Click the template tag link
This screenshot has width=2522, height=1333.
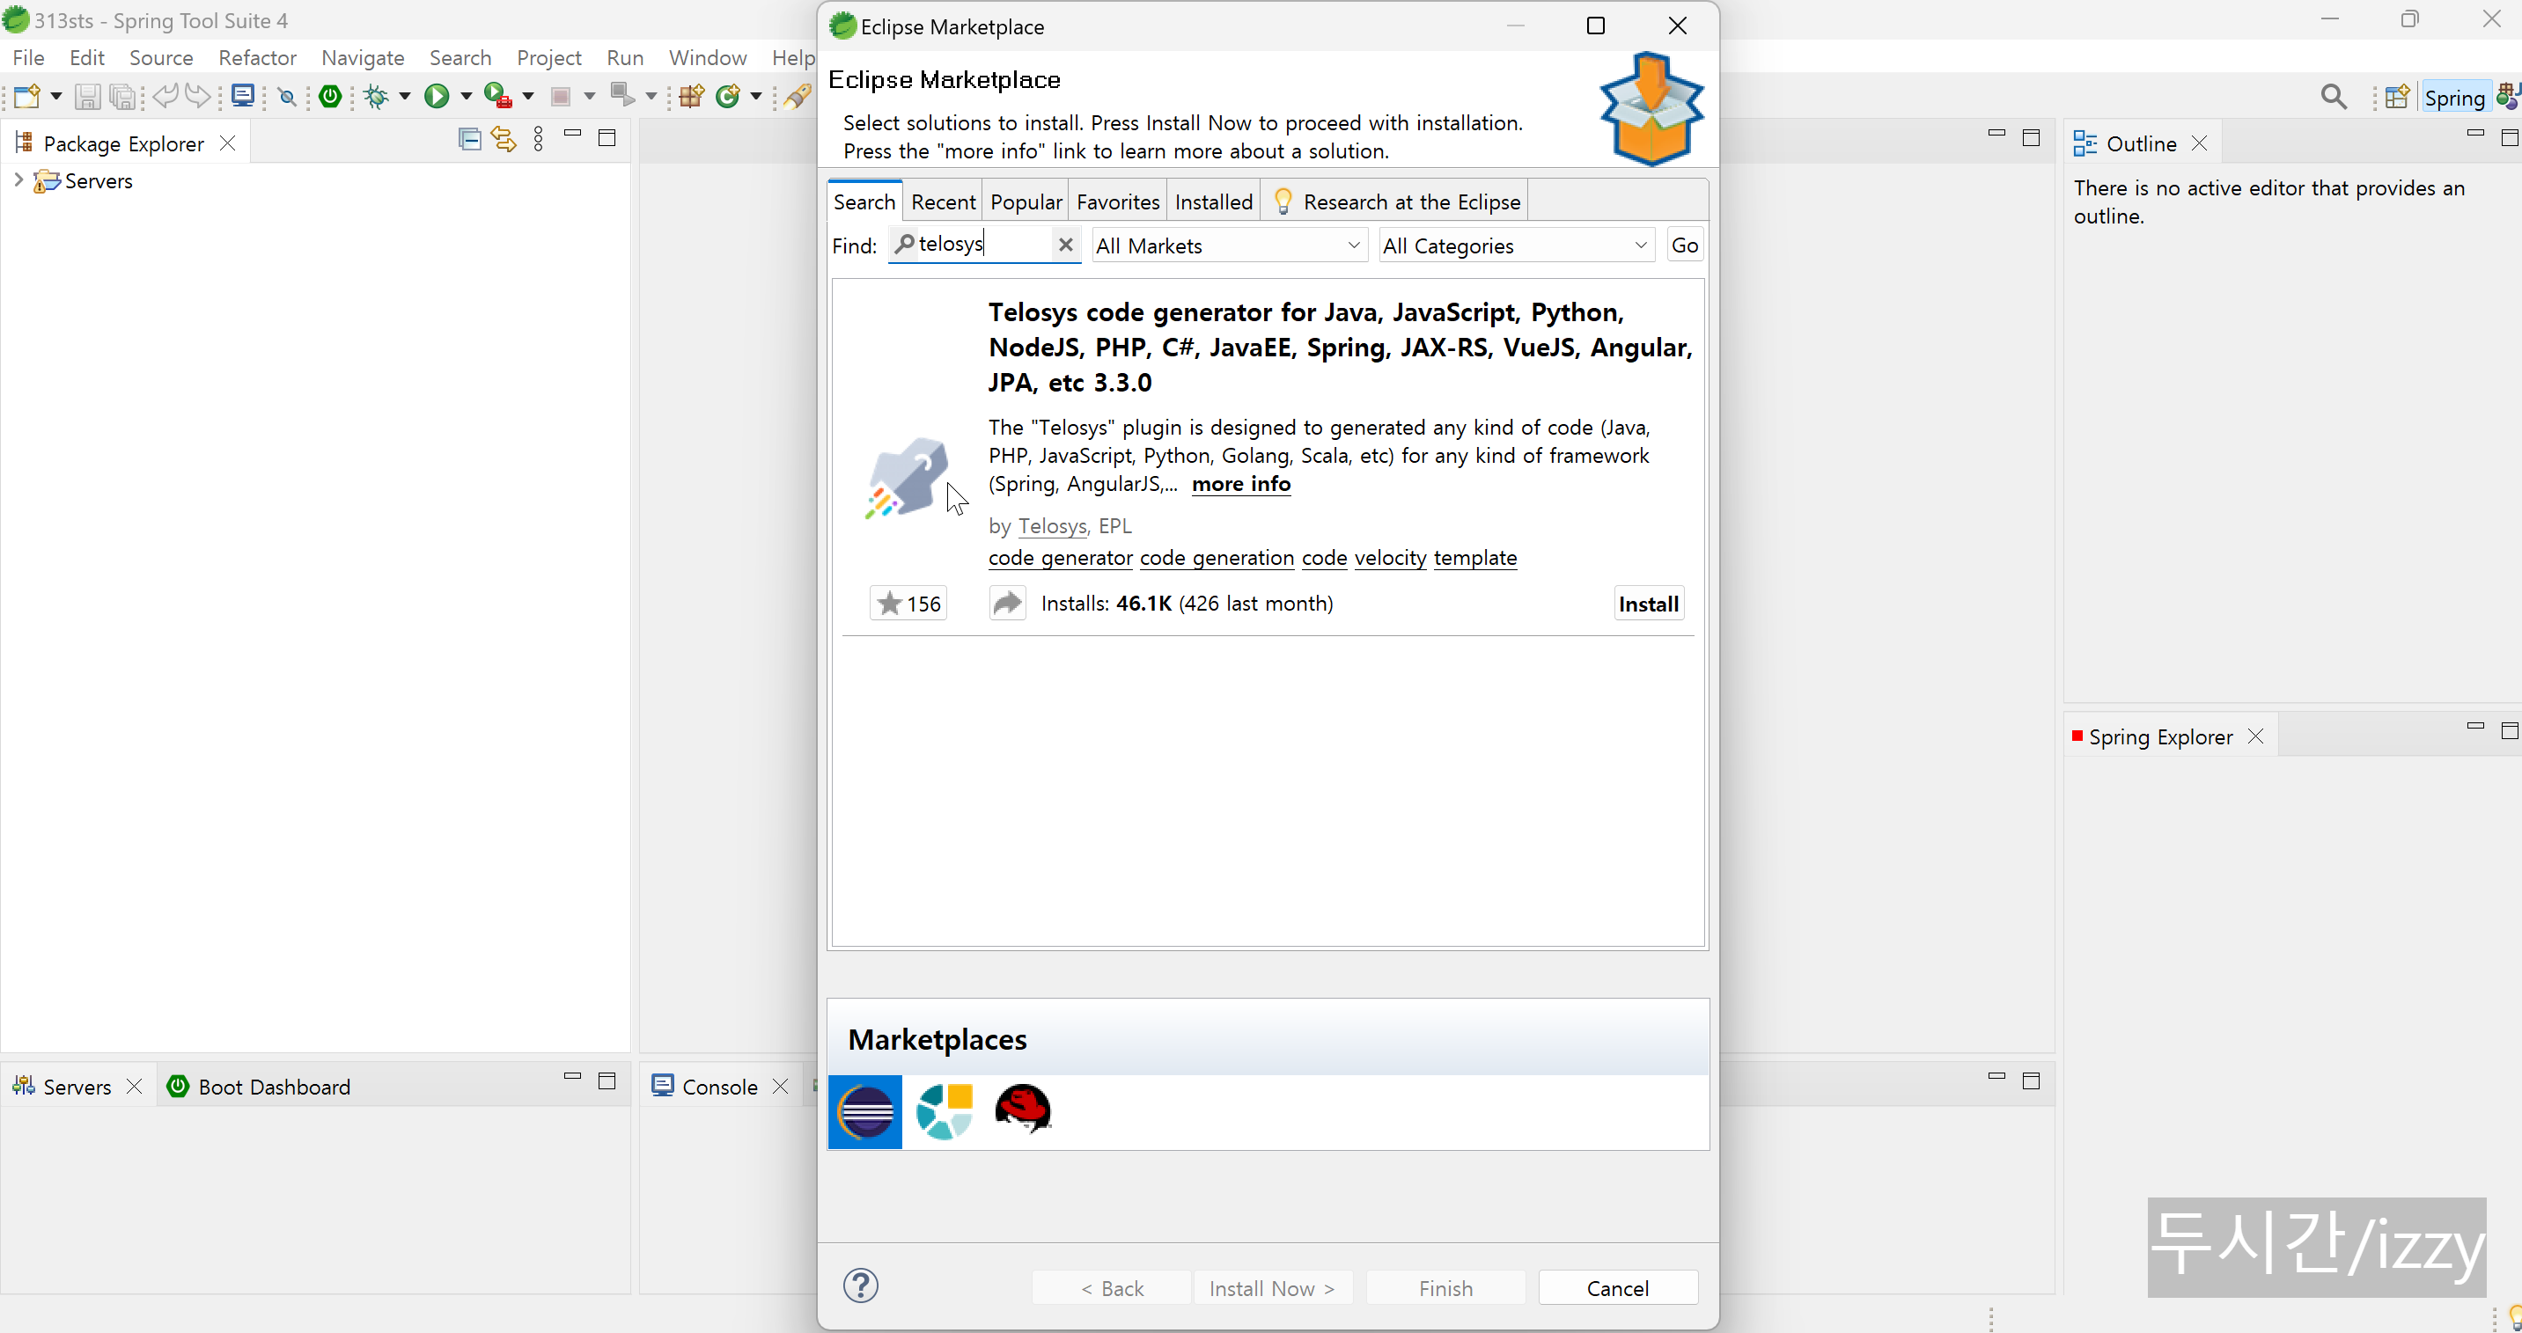(1475, 558)
